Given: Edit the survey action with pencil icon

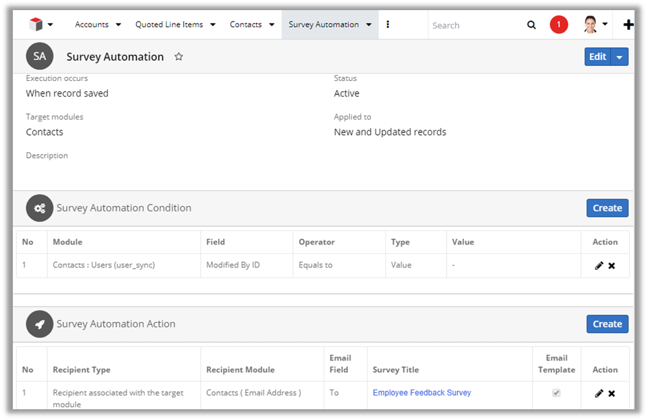Looking at the screenshot, I should coord(599,393).
